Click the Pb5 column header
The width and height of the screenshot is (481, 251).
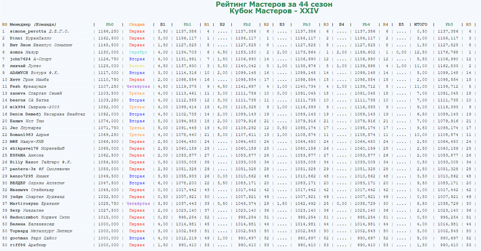tap(449, 24)
